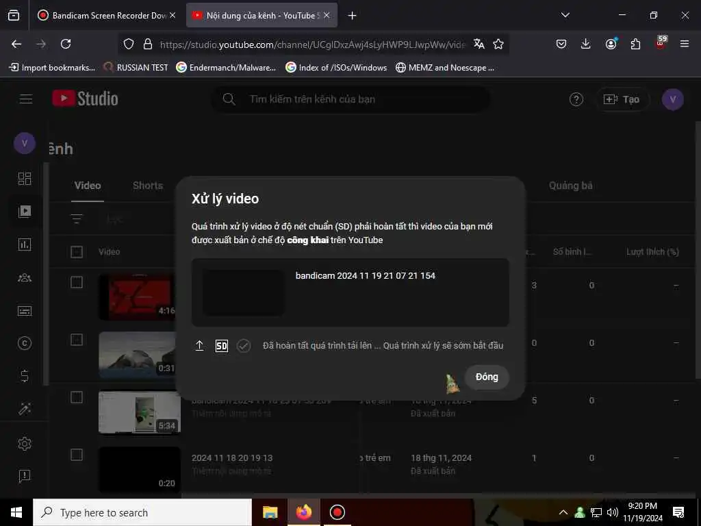
Task: Close the YouTube Studio browser tab
Action: tap(327, 15)
